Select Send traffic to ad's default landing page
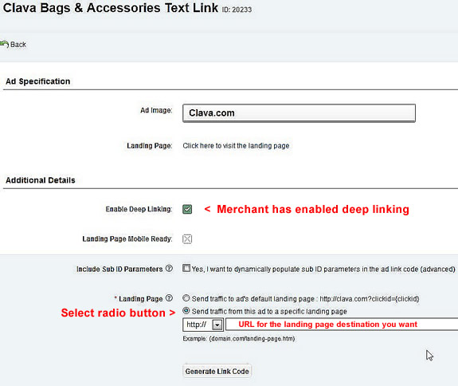 click(186, 298)
